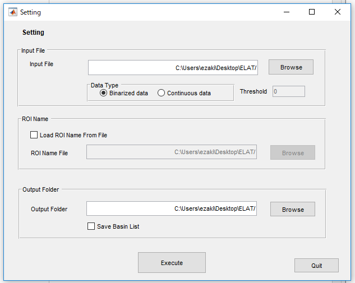Image resolution: width=355 pixels, height=283 pixels.
Task: Run the analysis with Execute button
Action: coord(172,263)
